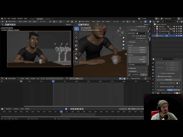Adjust Title Safe Margins 0.063 slider
This screenshot has width=183, height=137.
coord(172,63)
